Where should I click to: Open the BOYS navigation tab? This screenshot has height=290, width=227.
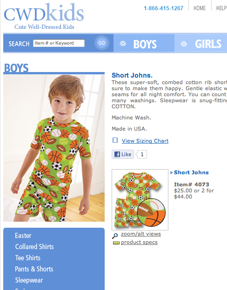(144, 43)
